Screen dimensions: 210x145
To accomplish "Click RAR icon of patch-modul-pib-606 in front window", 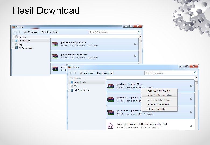I will coord(110,113).
